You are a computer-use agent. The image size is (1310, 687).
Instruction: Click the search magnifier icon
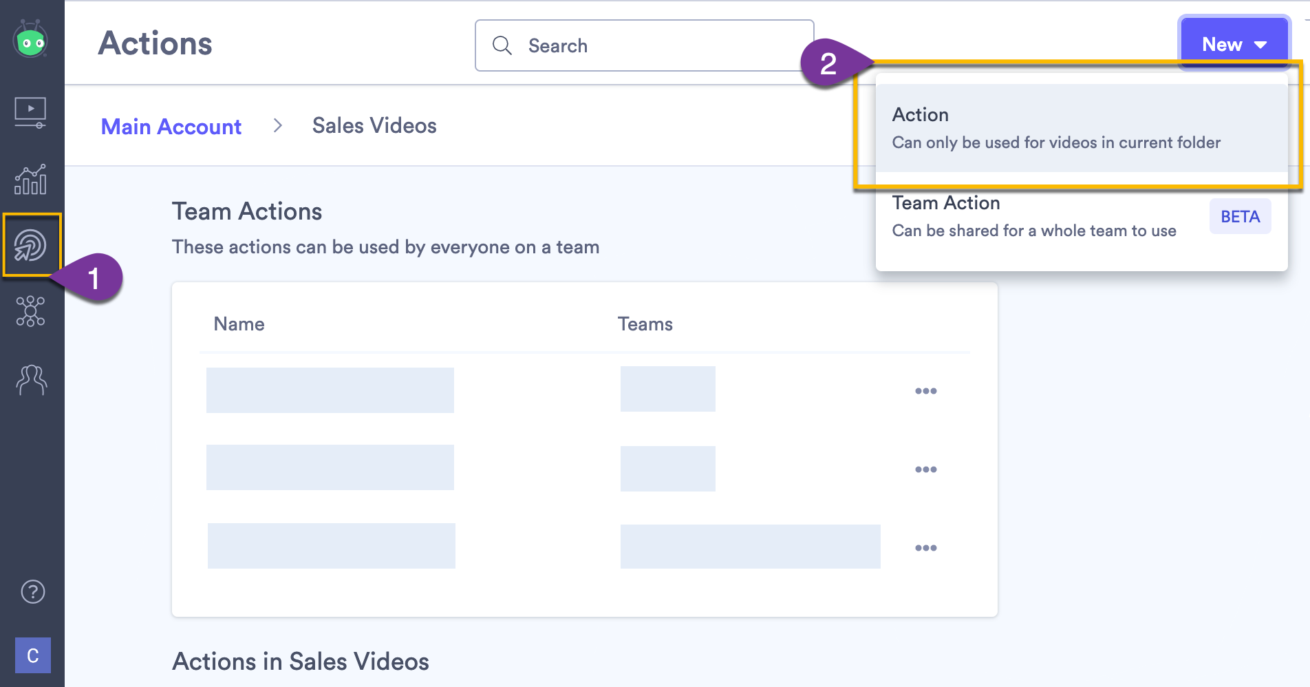(x=502, y=44)
